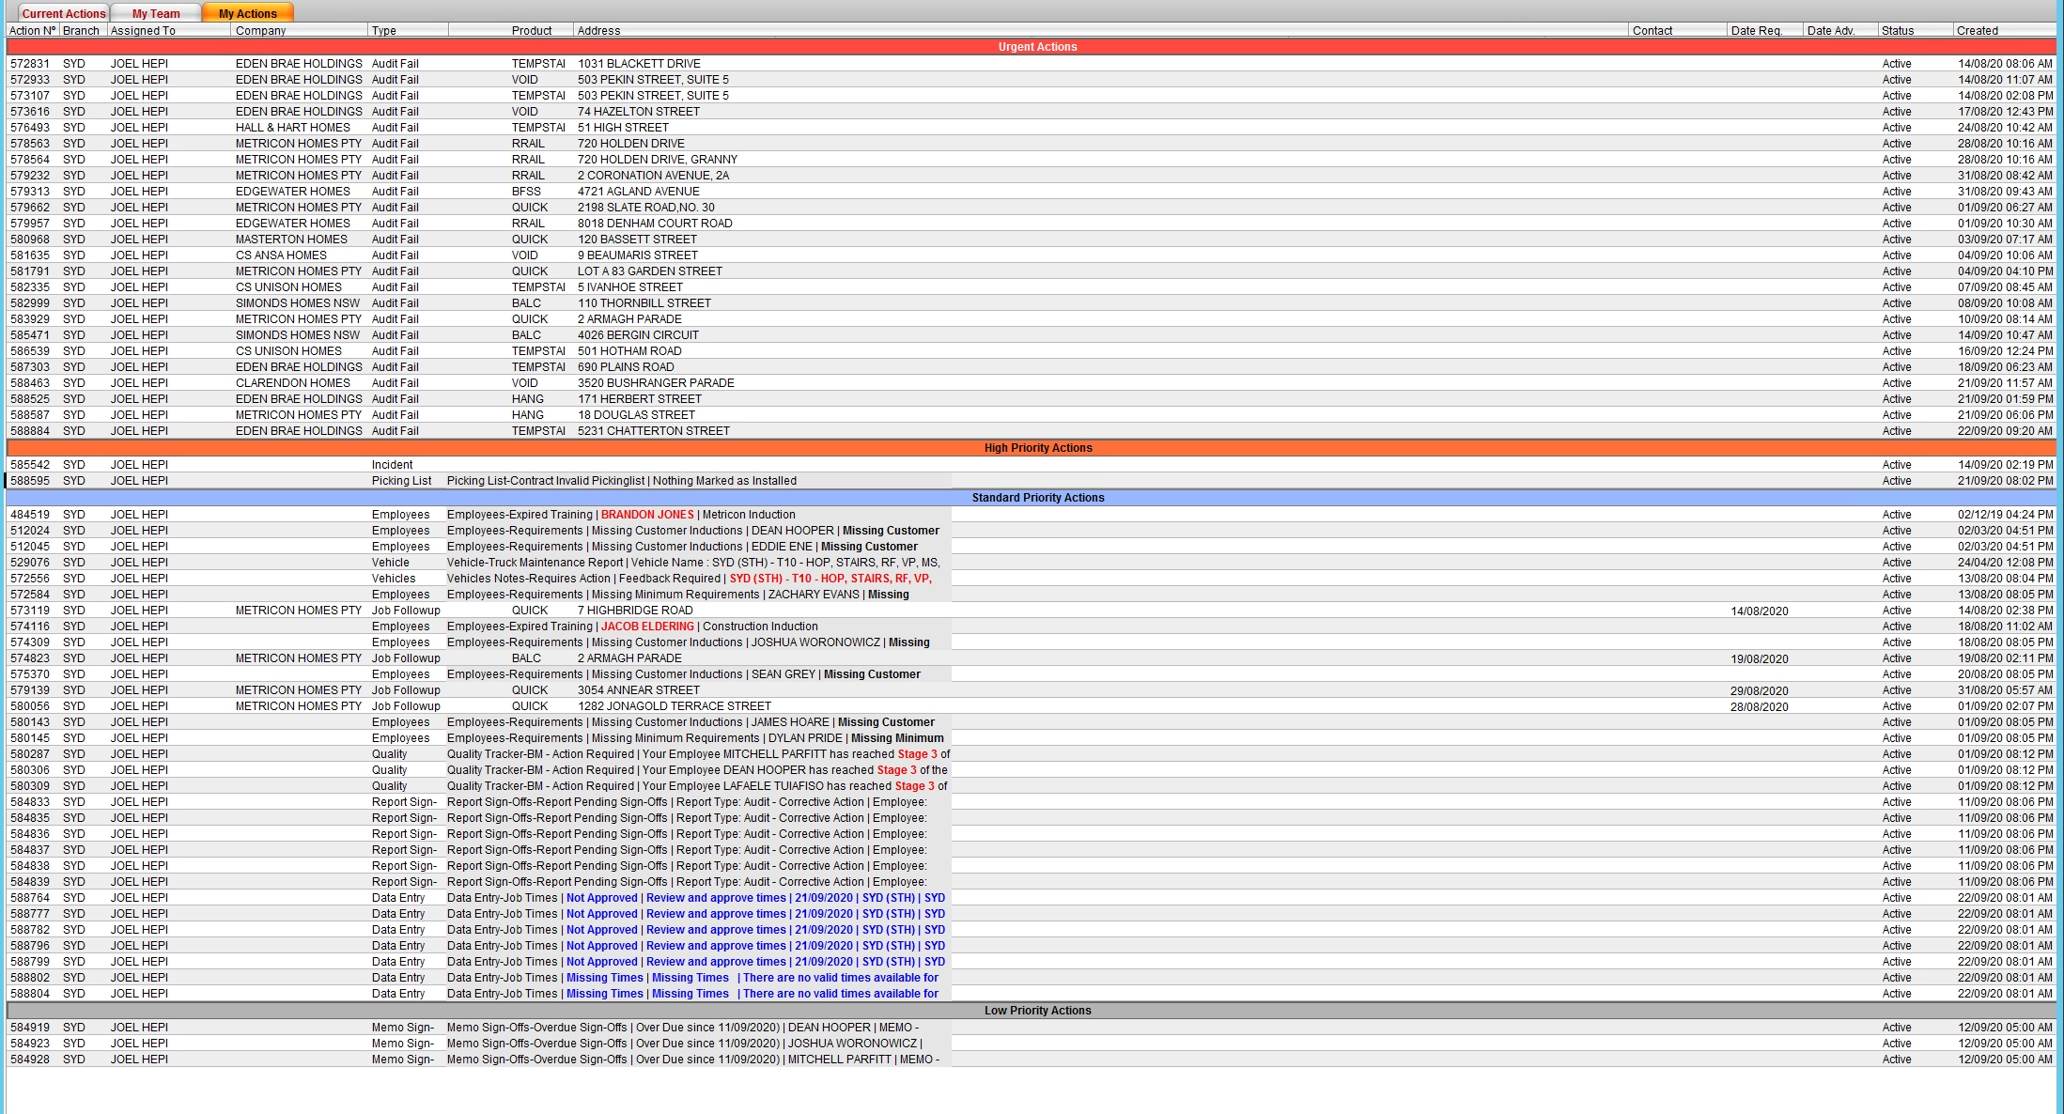Click the Company column header
Viewport: 2064px width, 1114px height.
[261, 30]
